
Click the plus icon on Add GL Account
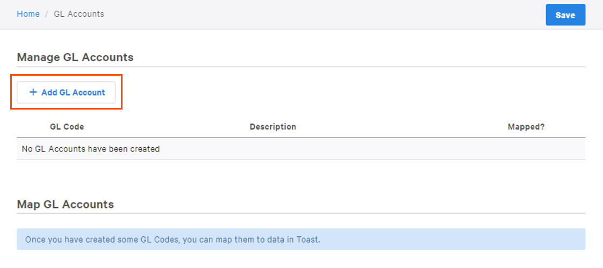(33, 92)
